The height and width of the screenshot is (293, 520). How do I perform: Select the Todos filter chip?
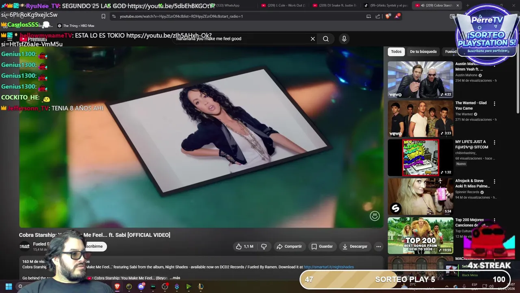[x=396, y=52]
